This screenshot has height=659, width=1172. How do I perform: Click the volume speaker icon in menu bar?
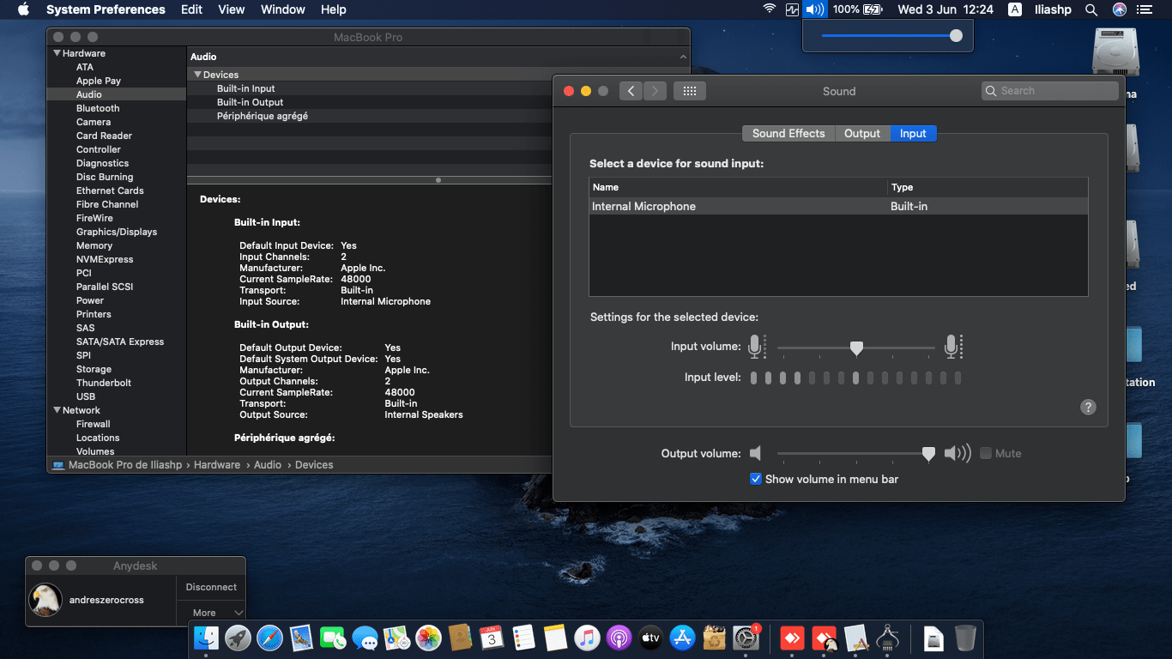point(814,9)
